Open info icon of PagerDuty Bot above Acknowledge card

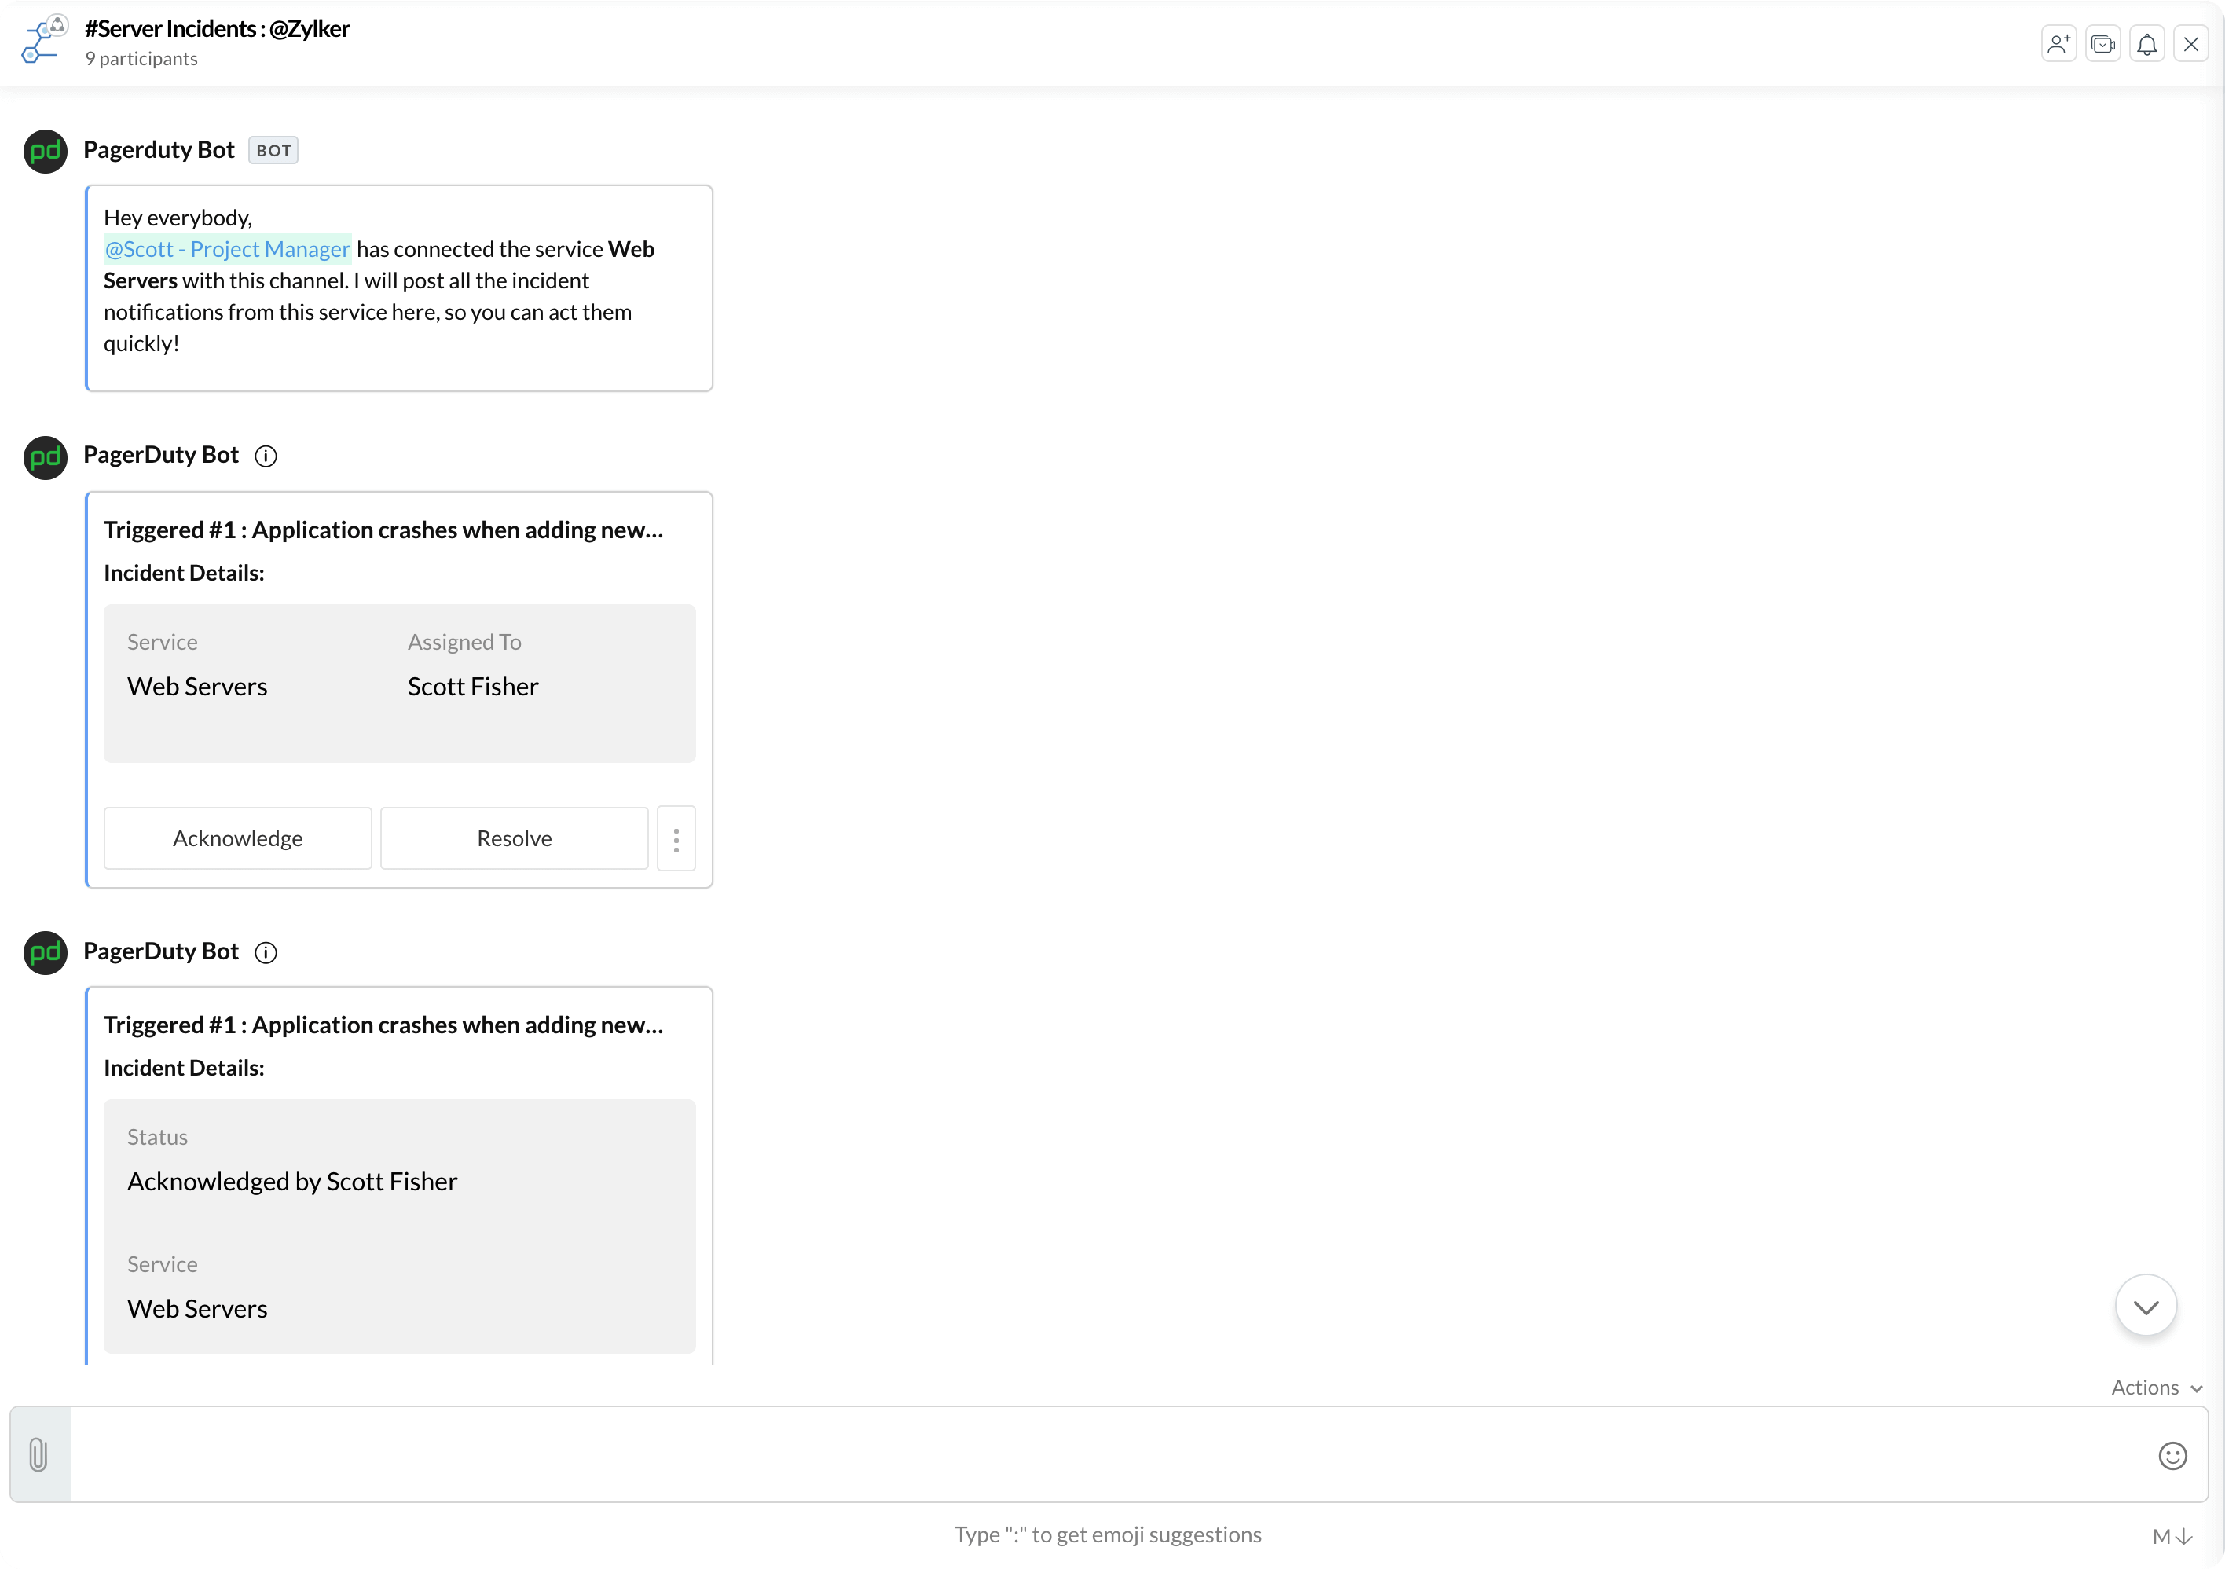(x=266, y=456)
